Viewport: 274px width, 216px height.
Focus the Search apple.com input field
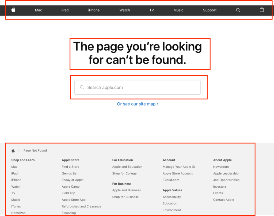137,87
